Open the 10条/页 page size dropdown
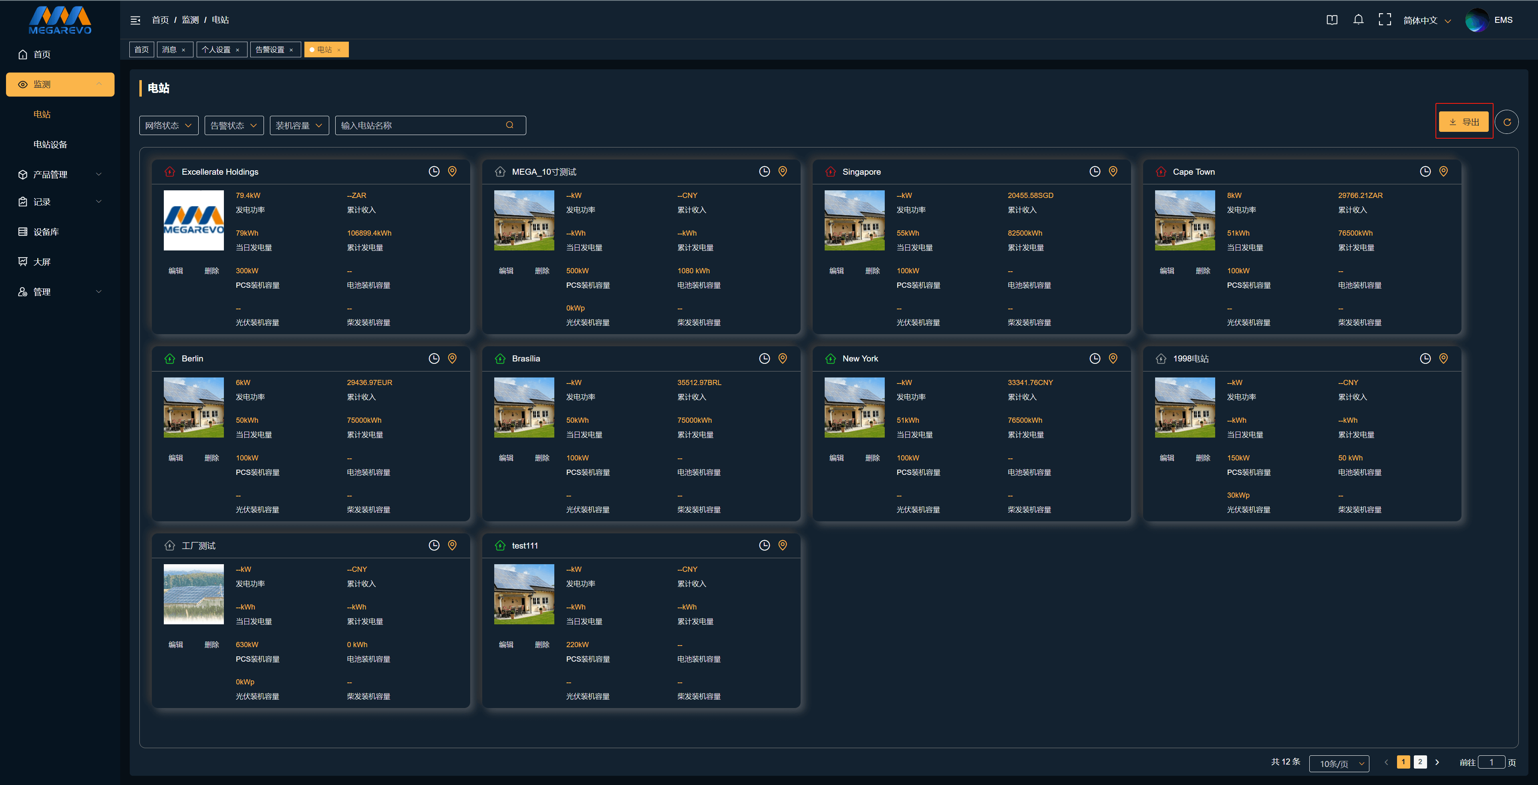1538x785 pixels. (x=1339, y=763)
